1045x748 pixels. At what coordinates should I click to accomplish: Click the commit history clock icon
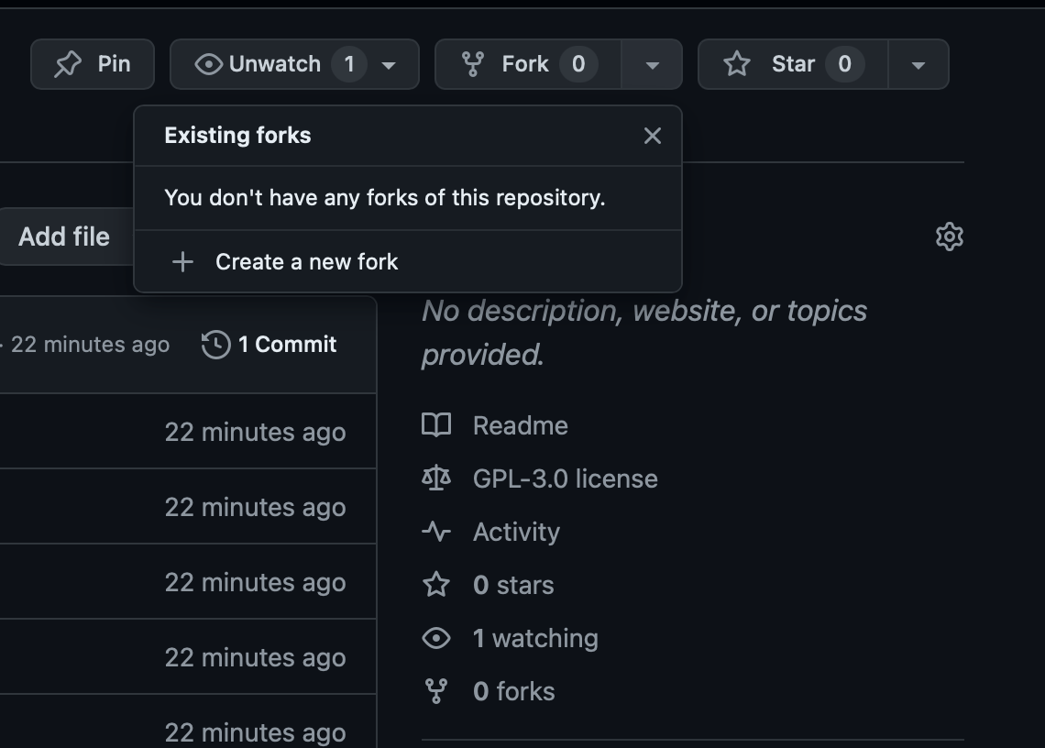215,345
